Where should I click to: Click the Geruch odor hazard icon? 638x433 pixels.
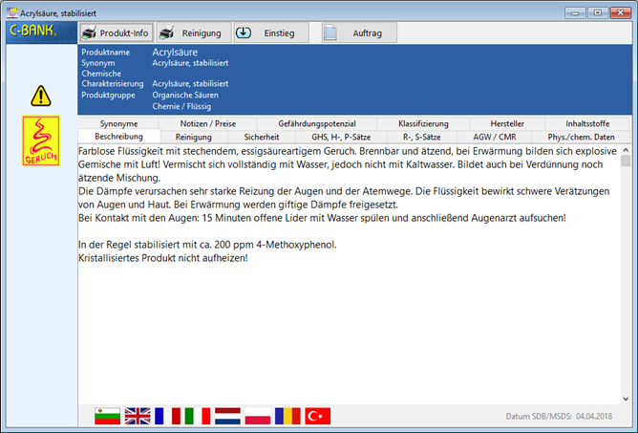(40, 141)
